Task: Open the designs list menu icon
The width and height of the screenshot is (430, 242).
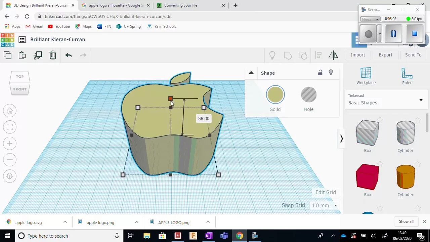Action: (x=22, y=40)
